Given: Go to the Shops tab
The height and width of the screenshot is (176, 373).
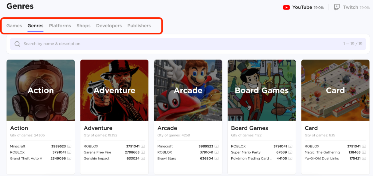Looking at the screenshot, I should pos(84,26).
